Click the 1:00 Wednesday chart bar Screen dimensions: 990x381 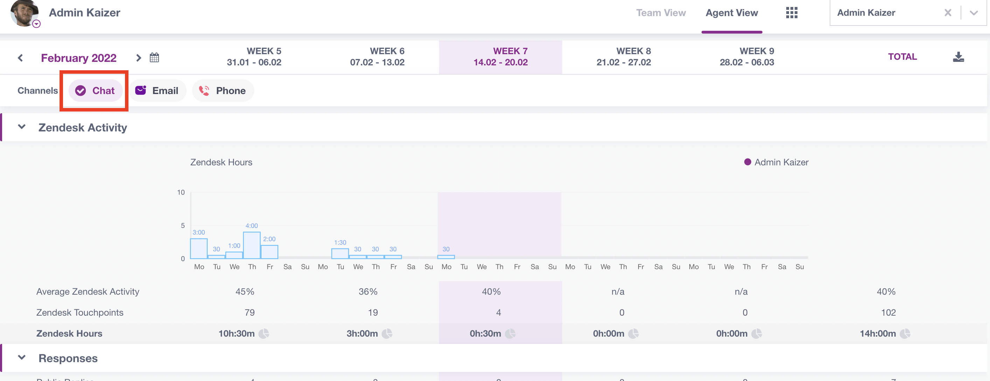234,255
